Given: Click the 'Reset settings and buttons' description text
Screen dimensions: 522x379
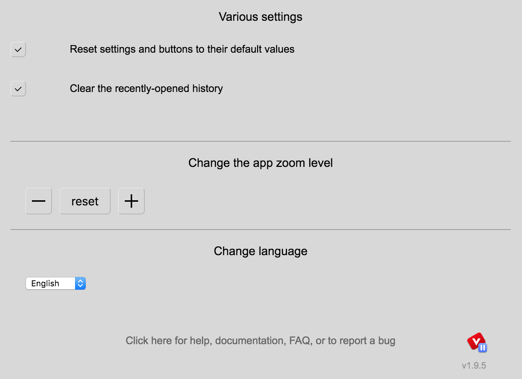Looking at the screenshot, I should 182,49.
